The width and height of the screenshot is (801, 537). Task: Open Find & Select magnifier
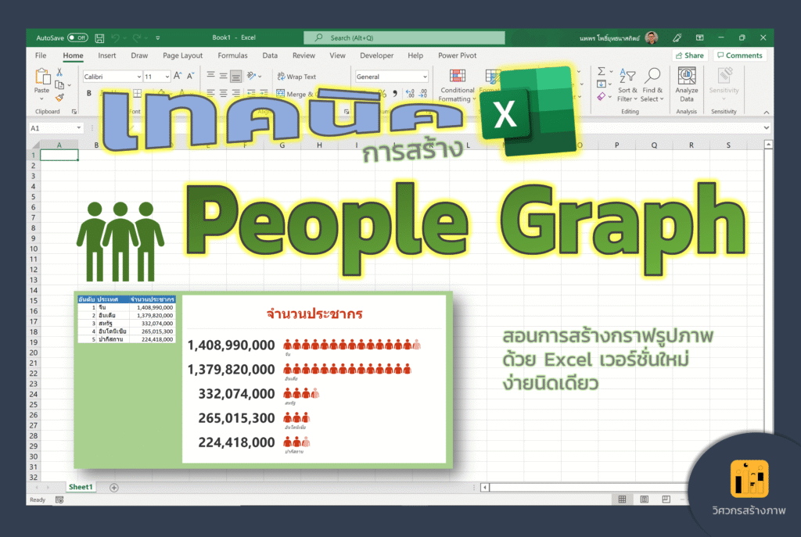(x=652, y=85)
